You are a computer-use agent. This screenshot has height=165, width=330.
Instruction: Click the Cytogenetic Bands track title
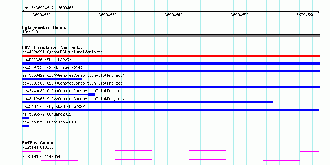(44, 27)
